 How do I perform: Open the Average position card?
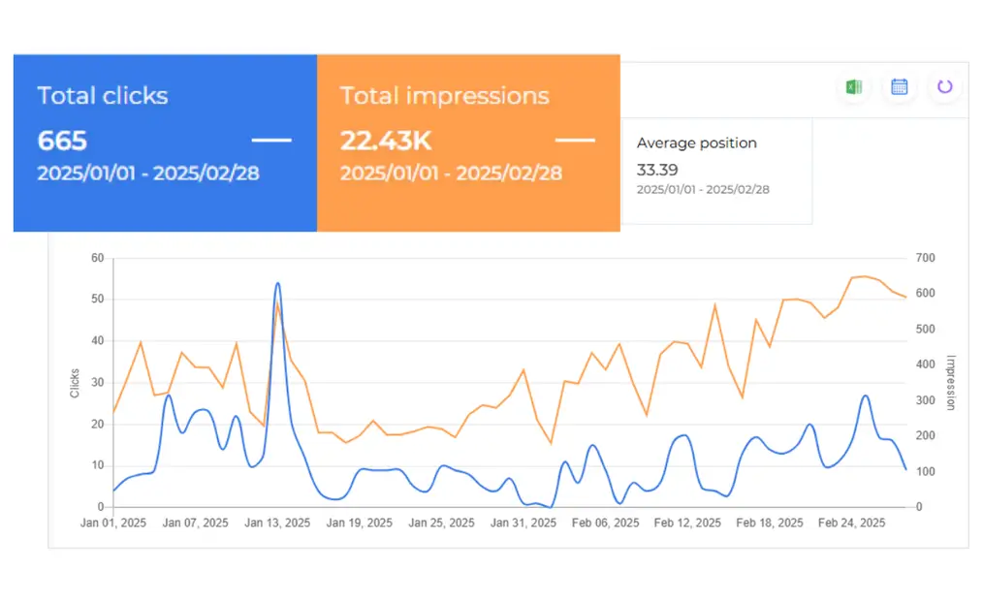pyautogui.click(x=716, y=165)
